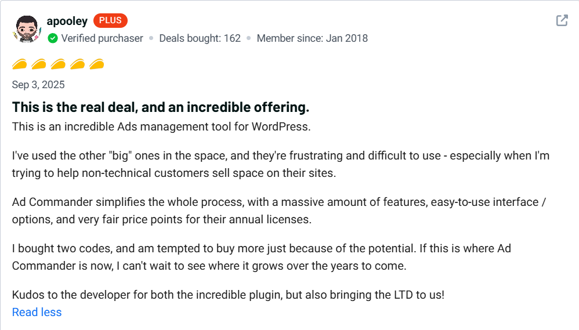Screen dimensions: 579x330
Task: Click the second taco rating icon
Action: tap(39, 64)
